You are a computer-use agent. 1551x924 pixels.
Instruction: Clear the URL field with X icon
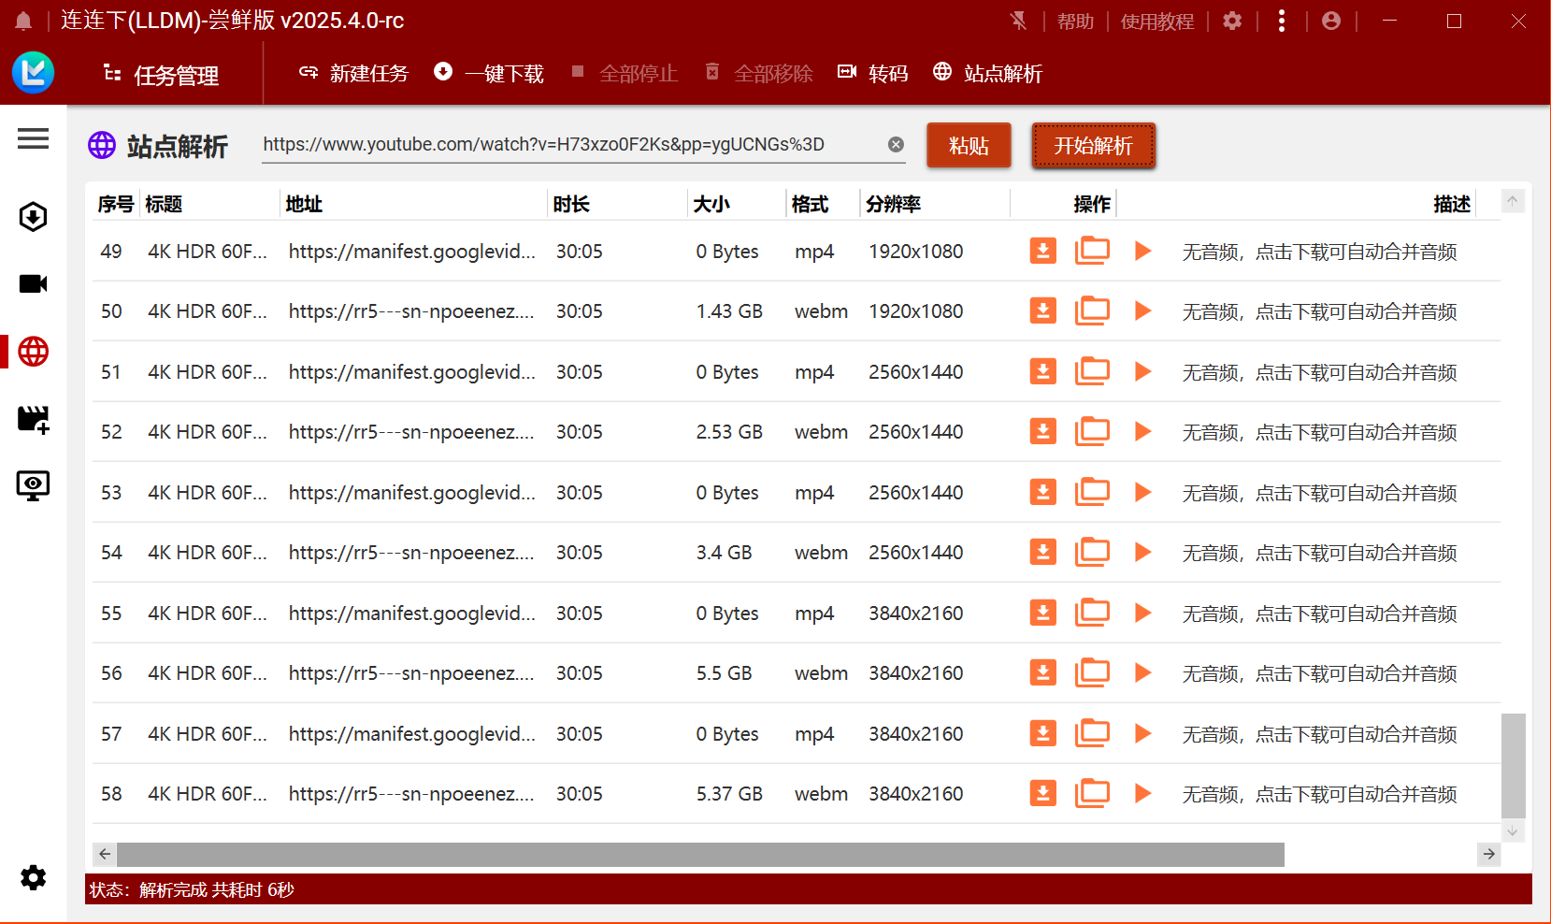coord(896,144)
